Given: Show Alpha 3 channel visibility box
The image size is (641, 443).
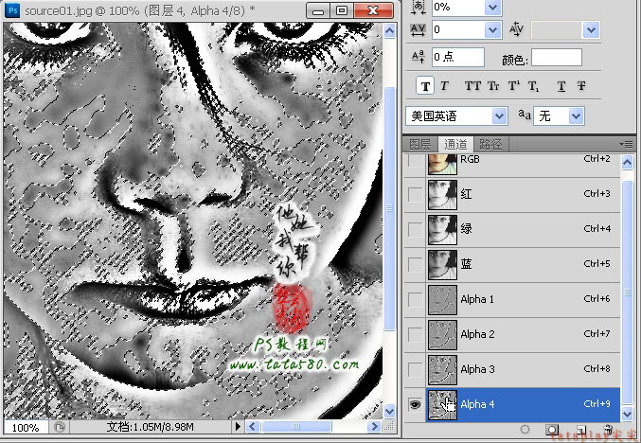Looking at the screenshot, I should 416,370.
